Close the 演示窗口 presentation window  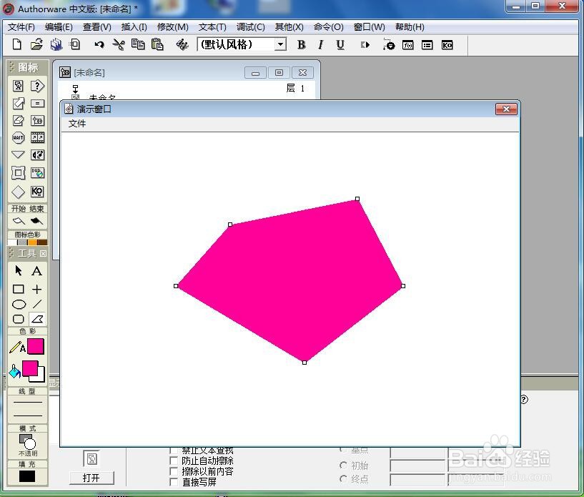pos(506,109)
